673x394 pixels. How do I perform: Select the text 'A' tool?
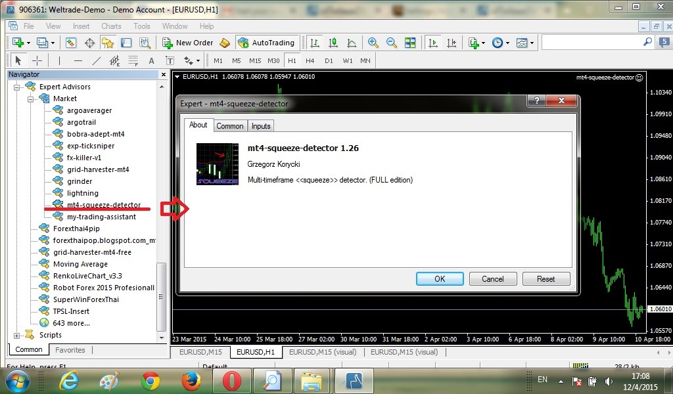coord(152,60)
